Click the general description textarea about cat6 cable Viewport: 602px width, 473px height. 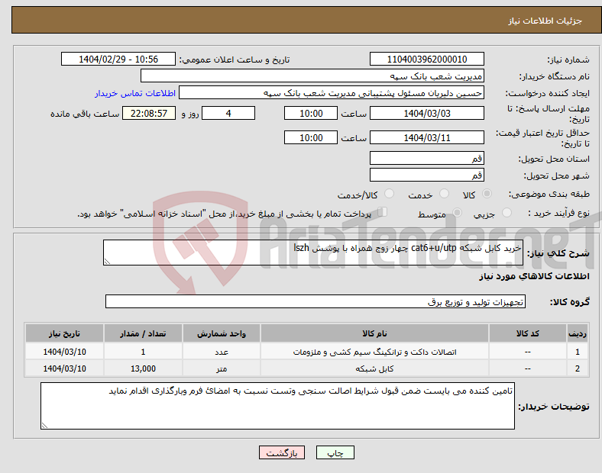[x=313, y=253]
